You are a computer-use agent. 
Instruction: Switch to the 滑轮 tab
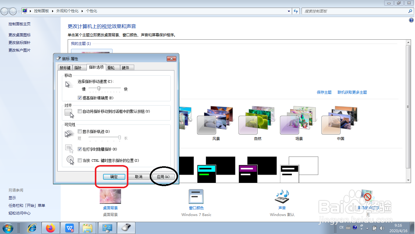pyautogui.click(x=112, y=67)
